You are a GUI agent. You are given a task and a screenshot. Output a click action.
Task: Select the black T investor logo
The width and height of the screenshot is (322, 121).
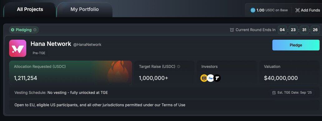[217, 78]
